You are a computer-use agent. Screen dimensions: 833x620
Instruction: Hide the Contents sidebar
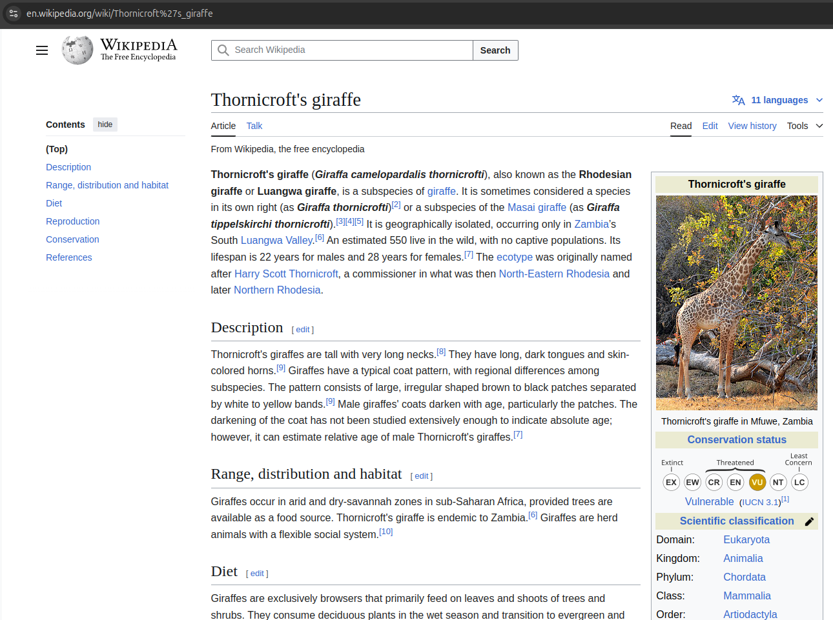(105, 124)
